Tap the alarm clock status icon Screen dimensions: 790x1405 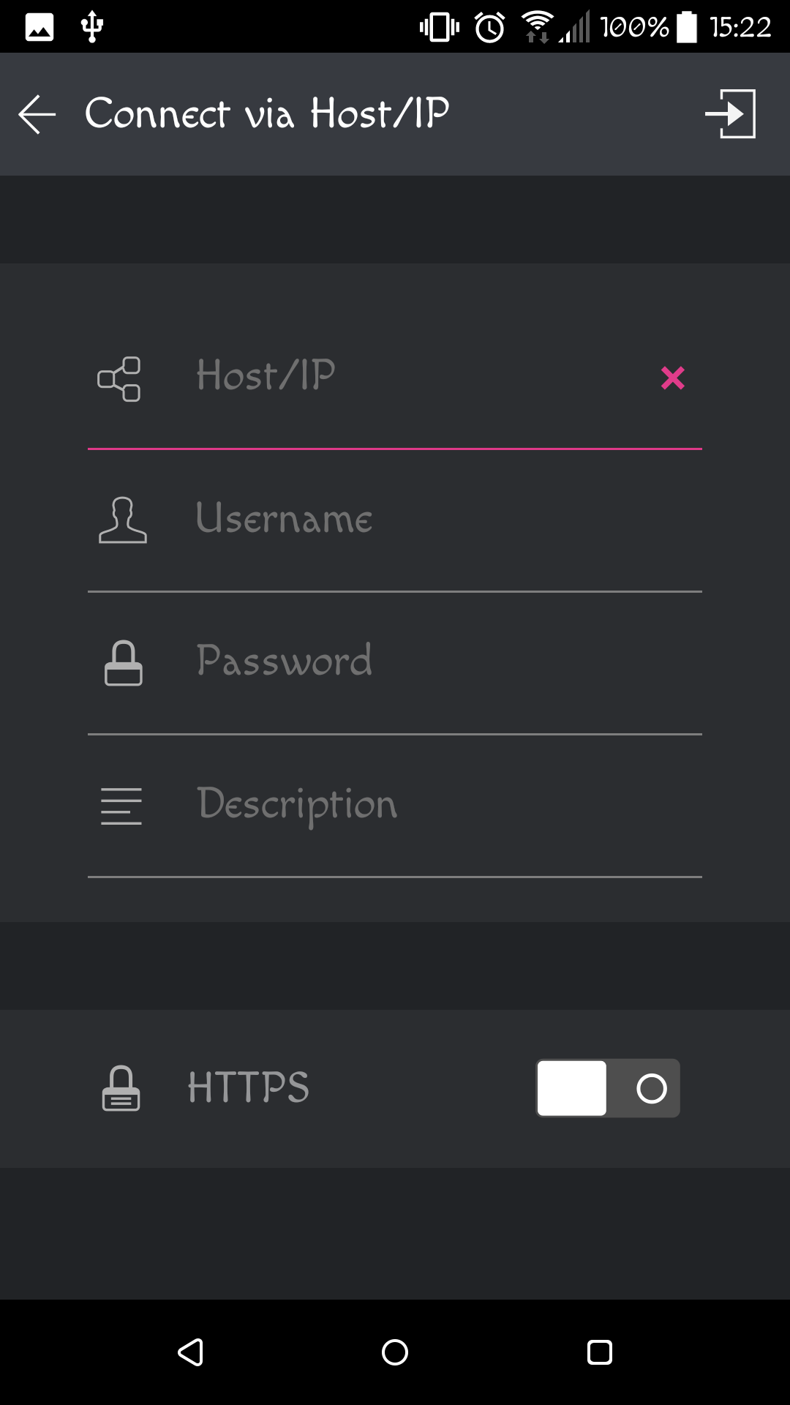click(489, 27)
